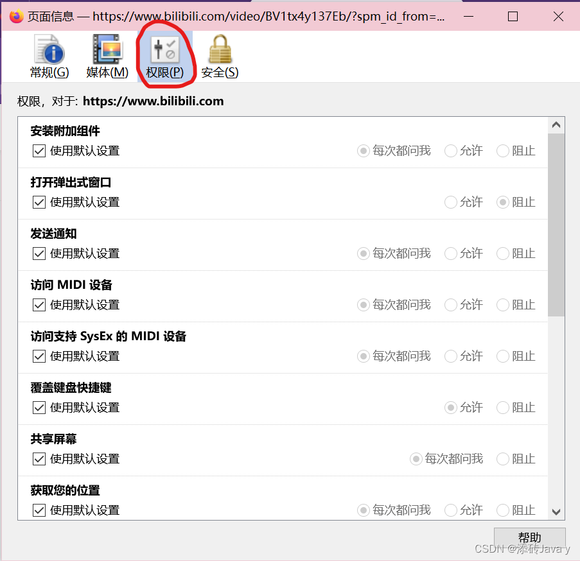
Task: Uncheck default setting for 发送通知
Action: click(39, 254)
